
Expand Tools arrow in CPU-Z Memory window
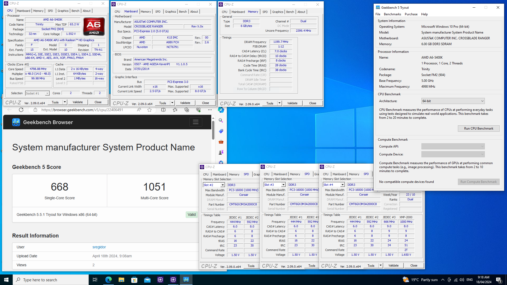(279, 103)
